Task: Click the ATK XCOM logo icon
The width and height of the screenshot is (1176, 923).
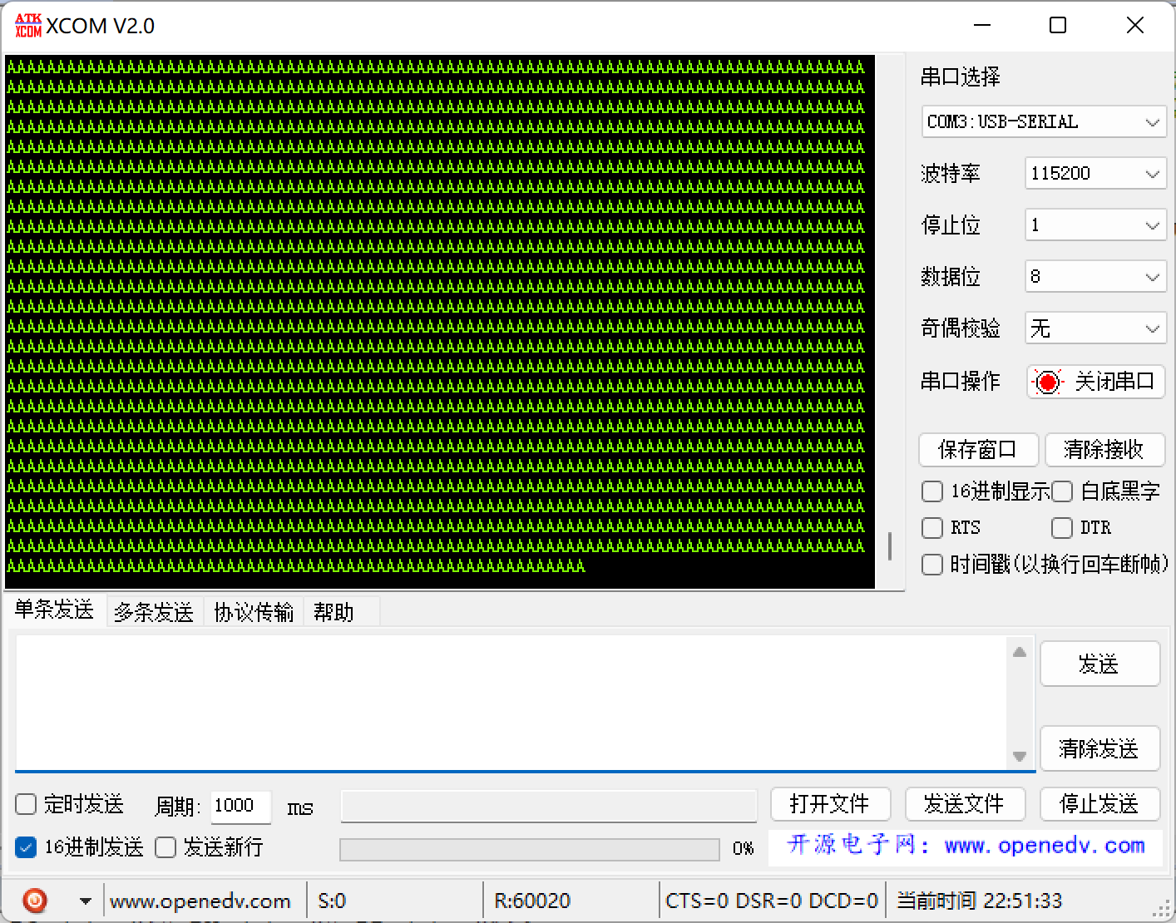Action: click(x=27, y=24)
